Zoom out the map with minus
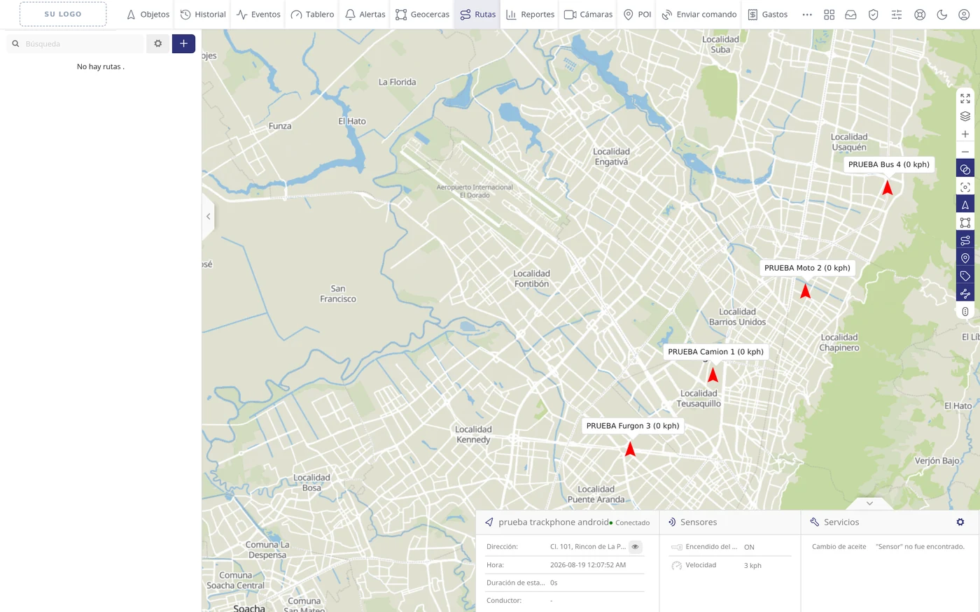The height and width of the screenshot is (612, 980). click(x=965, y=152)
